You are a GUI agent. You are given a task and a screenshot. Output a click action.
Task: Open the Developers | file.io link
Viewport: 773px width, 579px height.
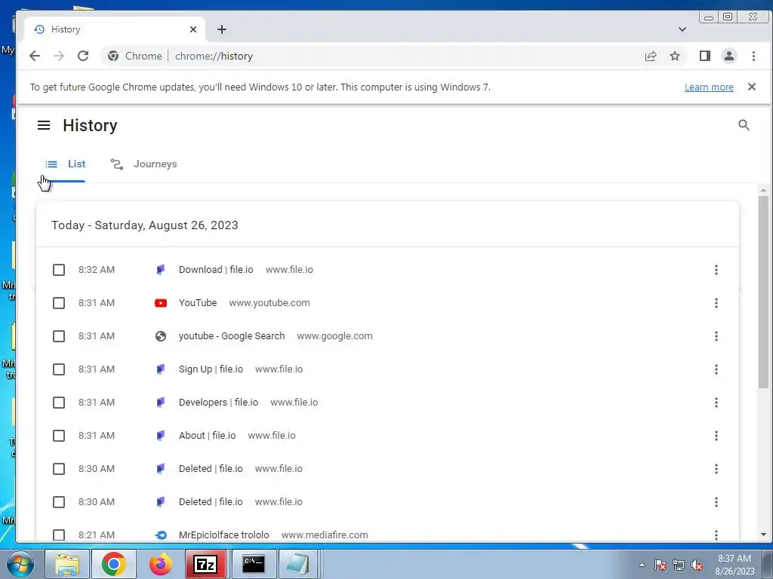coord(218,403)
